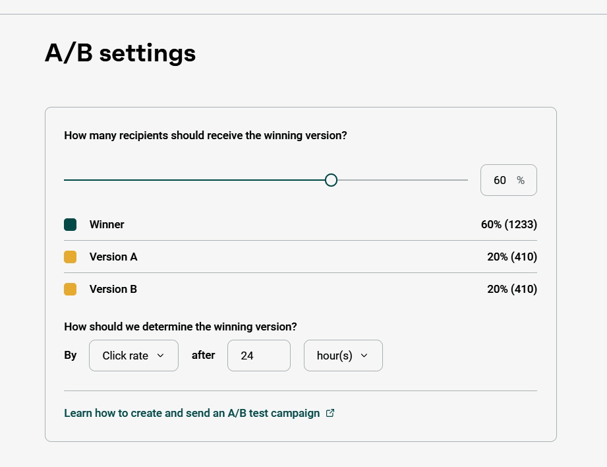Click the Version A yellow color indicator
This screenshot has width=607, height=467.
coord(70,257)
